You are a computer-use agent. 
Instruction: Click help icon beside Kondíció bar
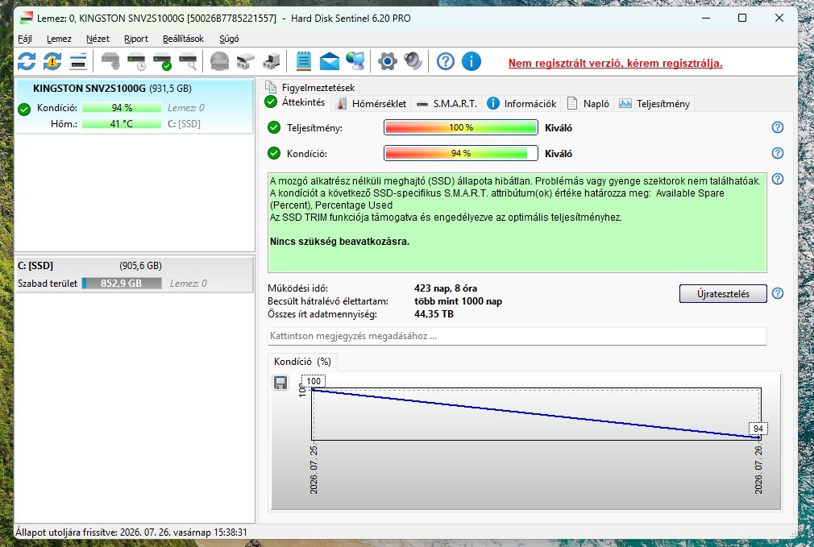tap(777, 153)
